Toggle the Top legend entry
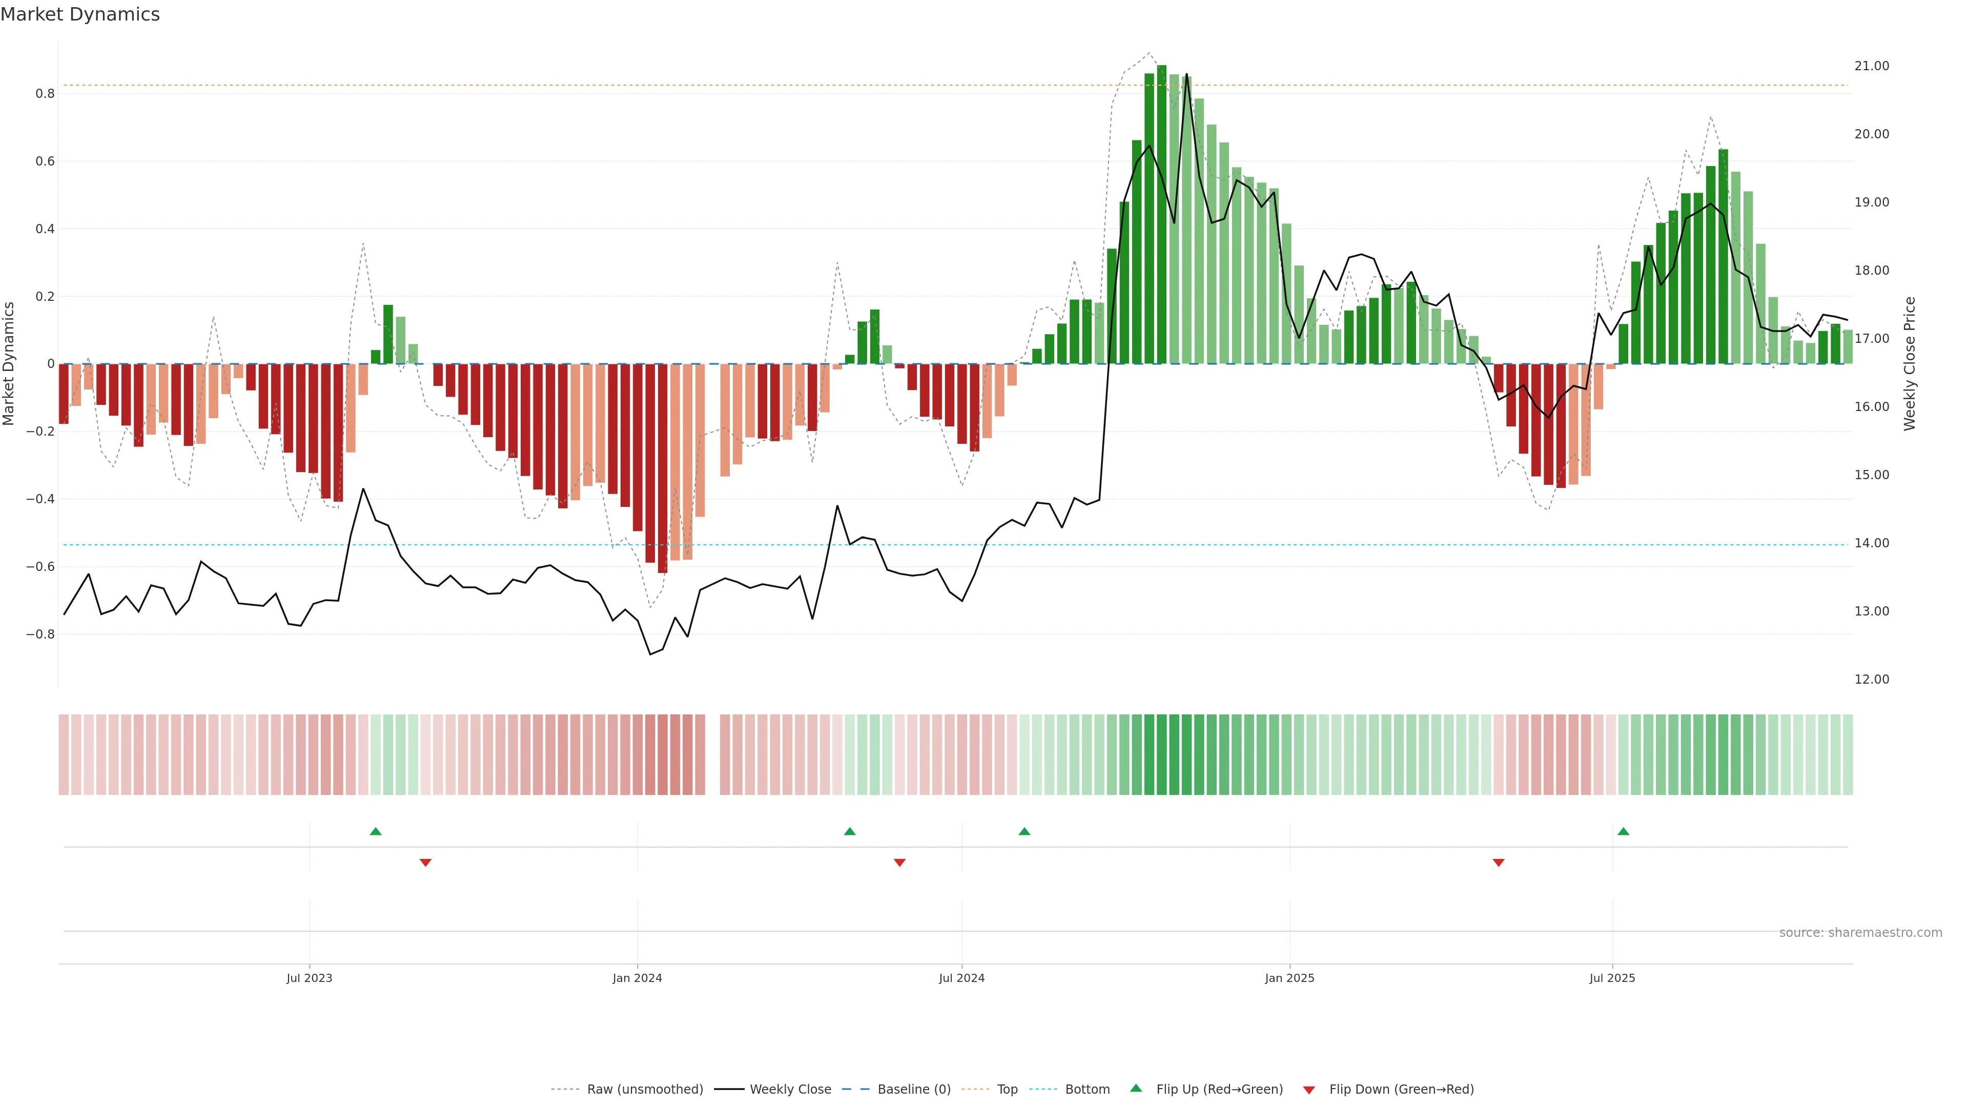This screenshot has width=1968, height=1107. 1007,1090
